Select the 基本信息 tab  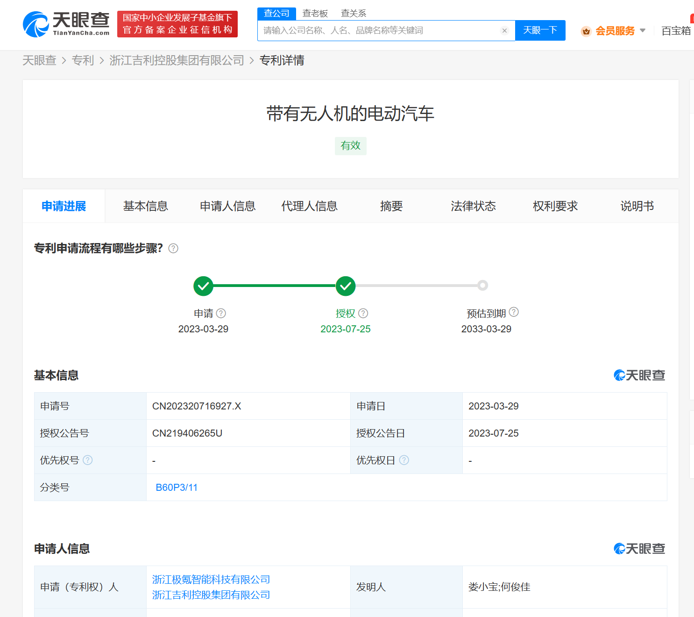[146, 206]
